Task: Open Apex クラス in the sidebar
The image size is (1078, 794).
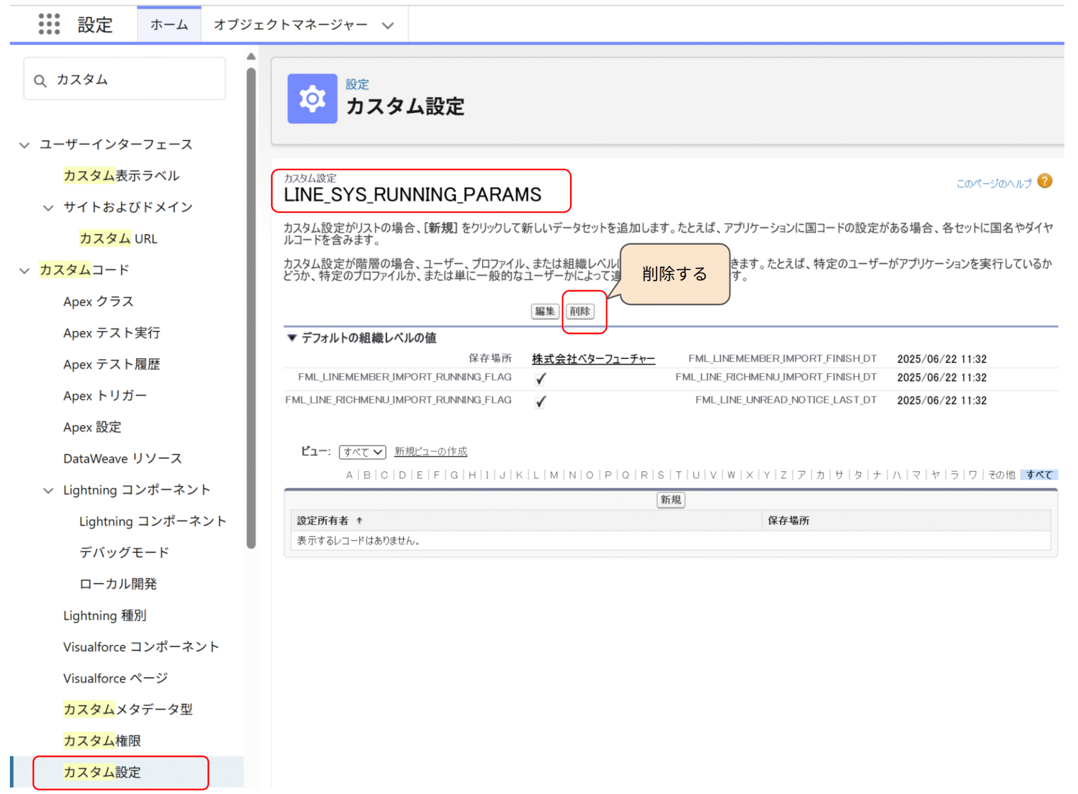Action: click(98, 301)
